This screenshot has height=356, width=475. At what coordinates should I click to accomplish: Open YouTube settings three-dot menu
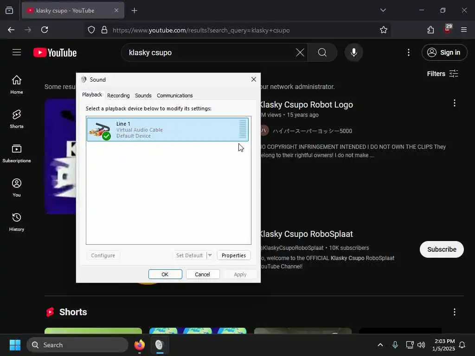coord(408,52)
